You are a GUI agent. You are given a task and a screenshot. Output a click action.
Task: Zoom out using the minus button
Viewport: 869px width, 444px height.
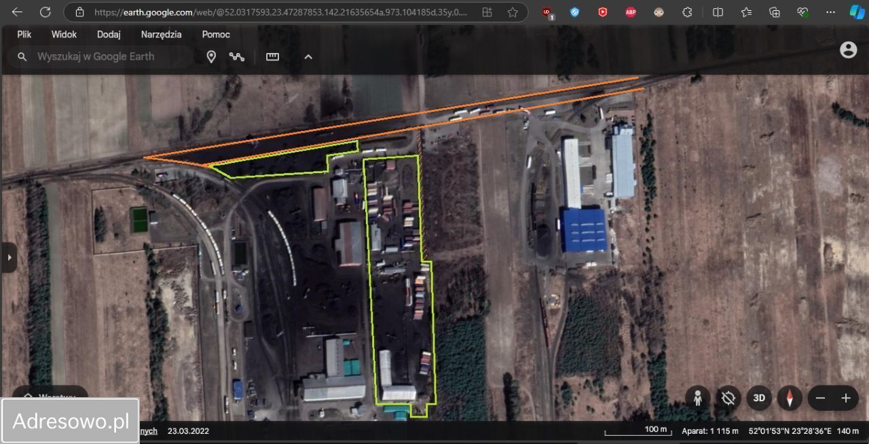point(820,399)
